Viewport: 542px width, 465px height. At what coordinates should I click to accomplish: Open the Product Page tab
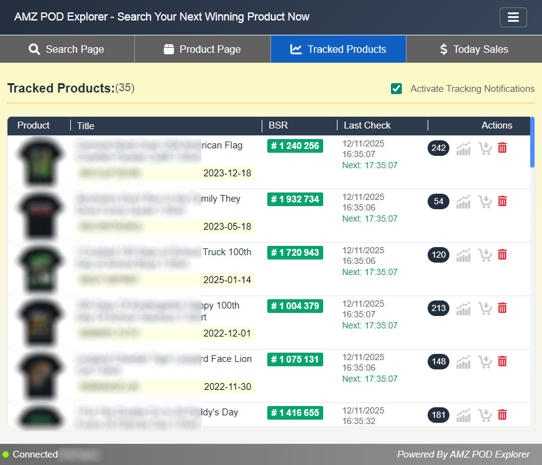203,49
